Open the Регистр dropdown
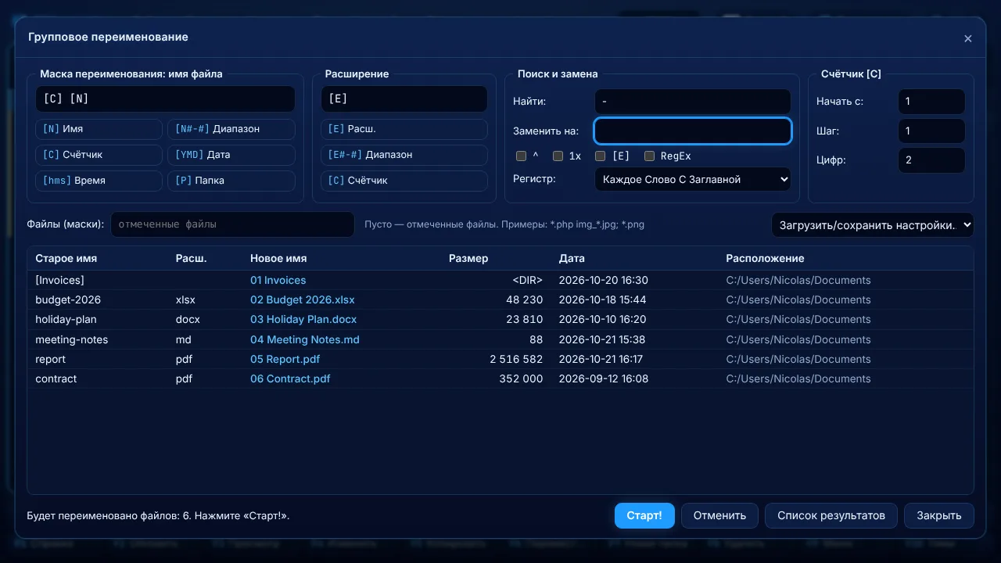The width and height of the screenshot is (1001, 563). tap(693, 180)
